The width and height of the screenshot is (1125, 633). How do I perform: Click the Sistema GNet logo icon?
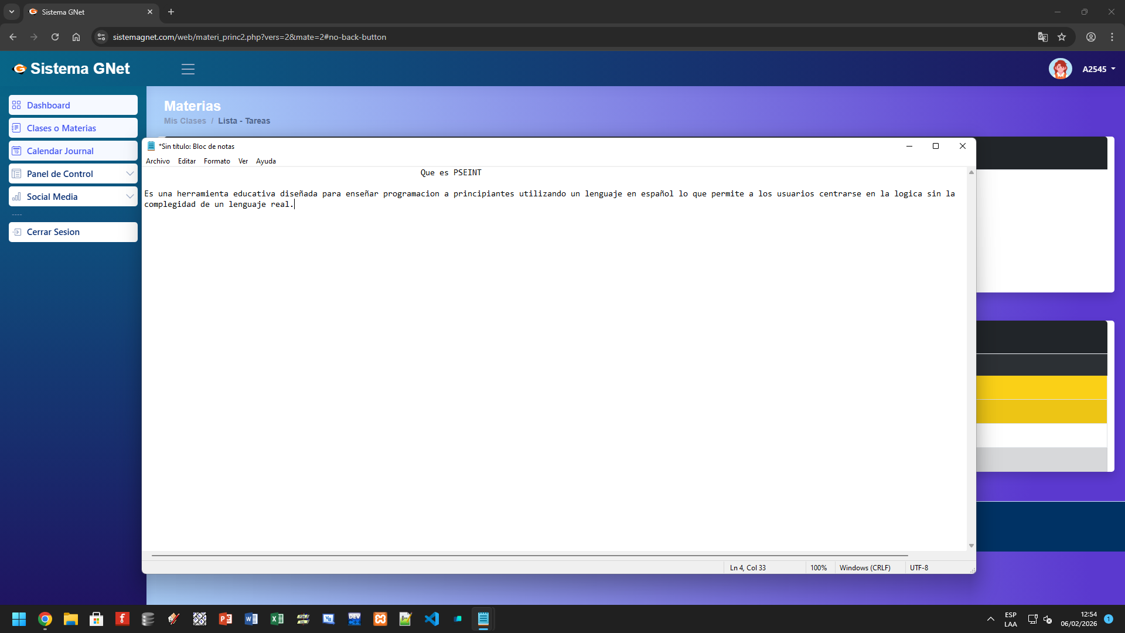tap(19, 69)
